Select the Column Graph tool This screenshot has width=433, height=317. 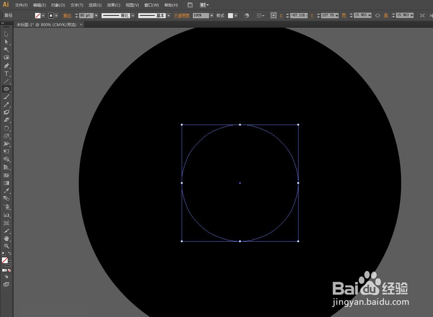6,215
